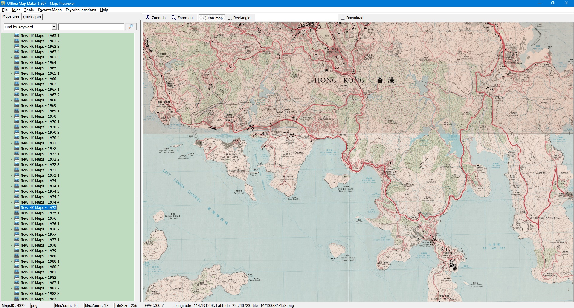This screenshot has height=308, width=574.
Task: Click map icon beside New HK Maps - 1964
Action: 17,62
